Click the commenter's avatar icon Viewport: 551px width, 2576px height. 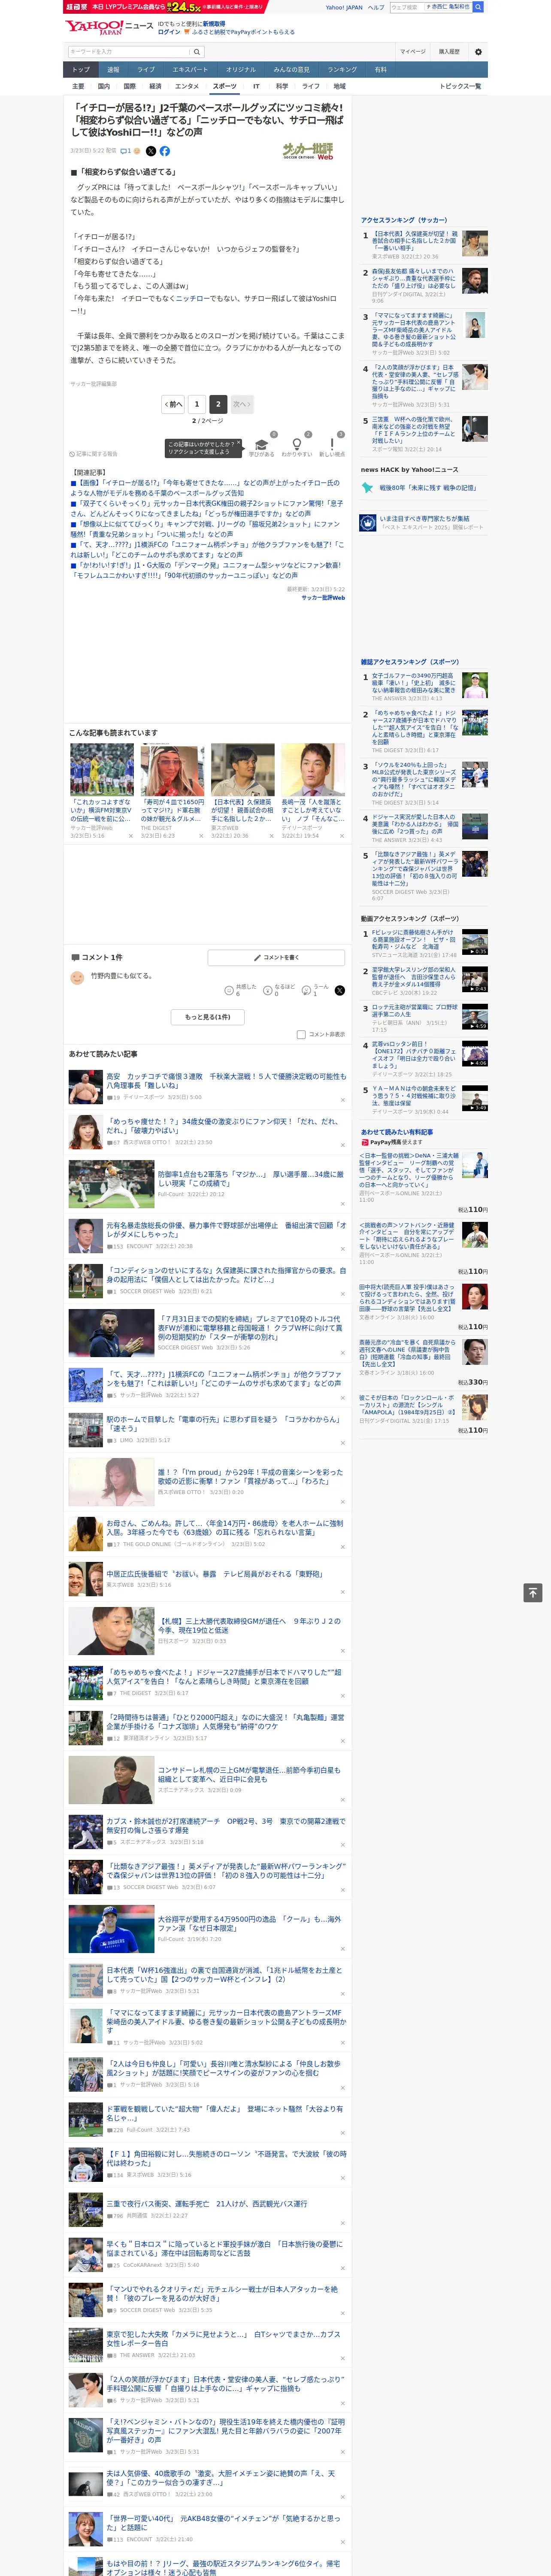tap(77, 977)
